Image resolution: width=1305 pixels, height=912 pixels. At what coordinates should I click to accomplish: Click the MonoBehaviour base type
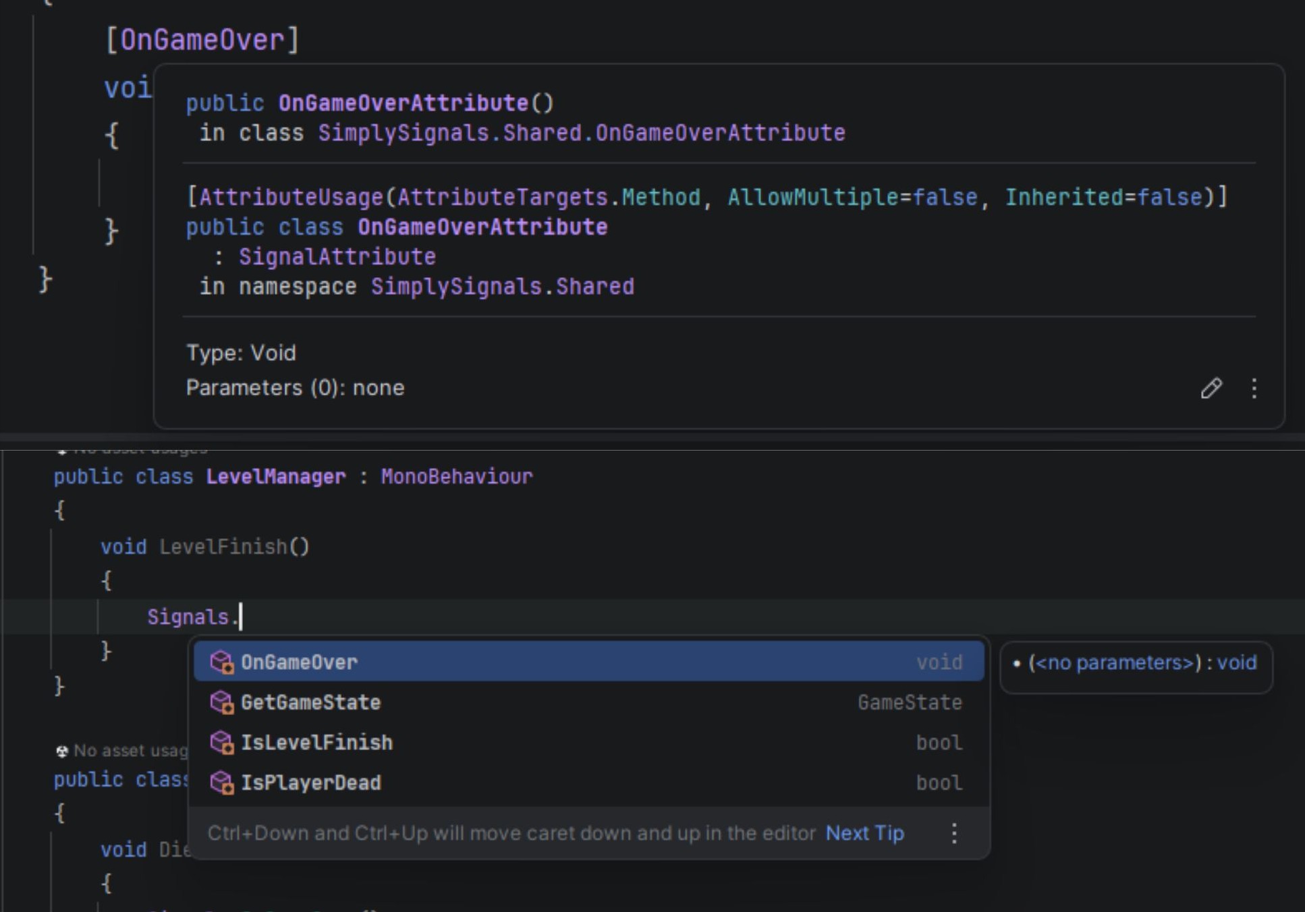(457, 477)
